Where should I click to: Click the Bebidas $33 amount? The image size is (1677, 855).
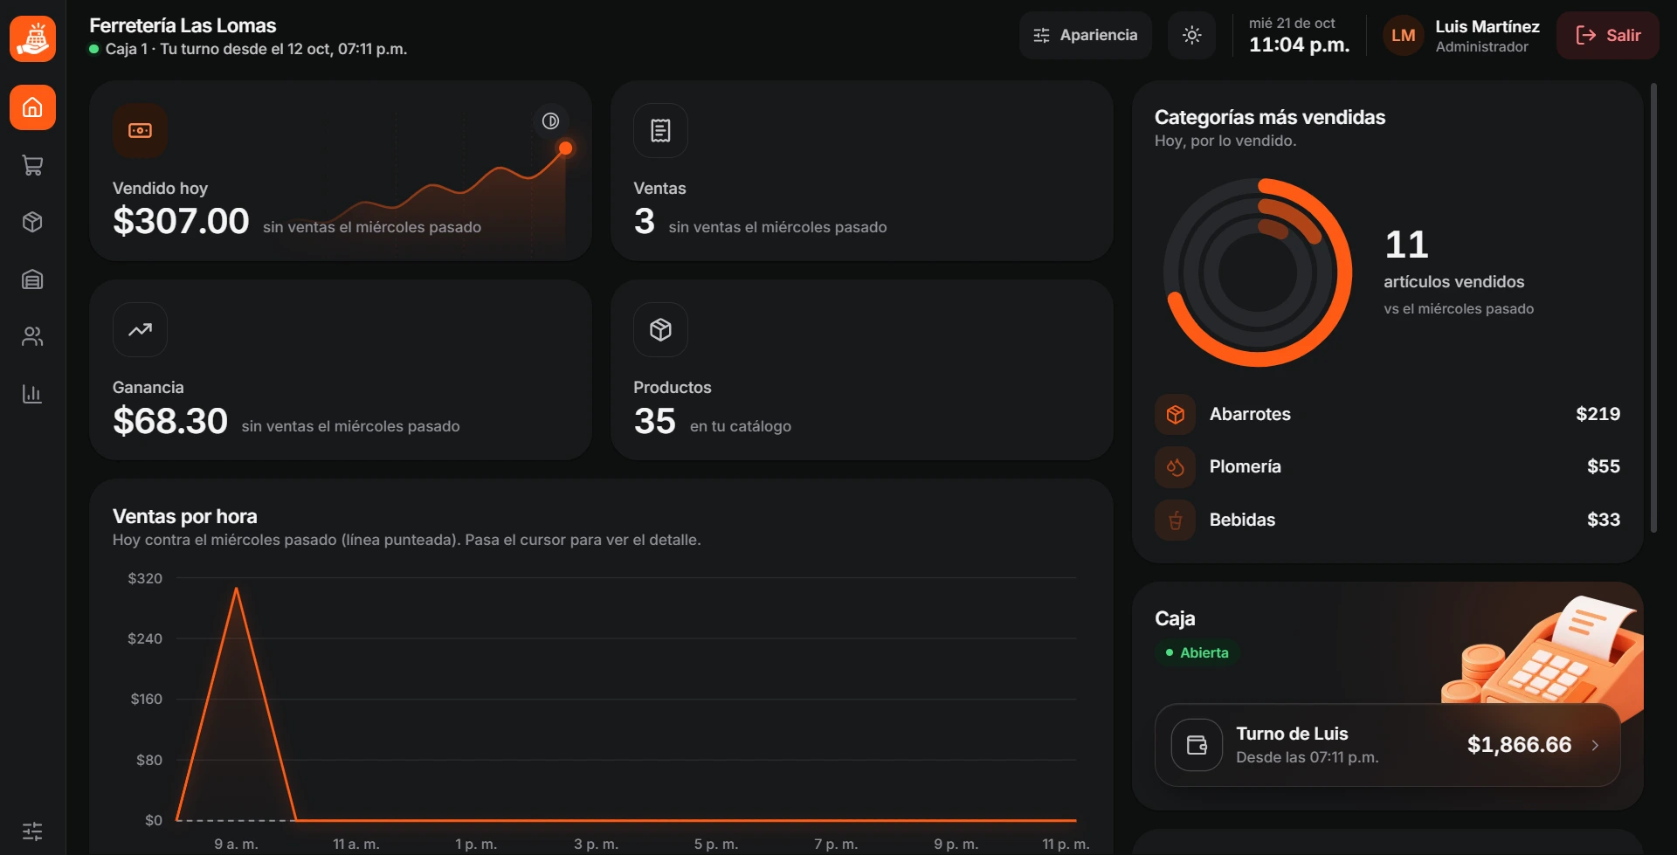pos(1603,520)
